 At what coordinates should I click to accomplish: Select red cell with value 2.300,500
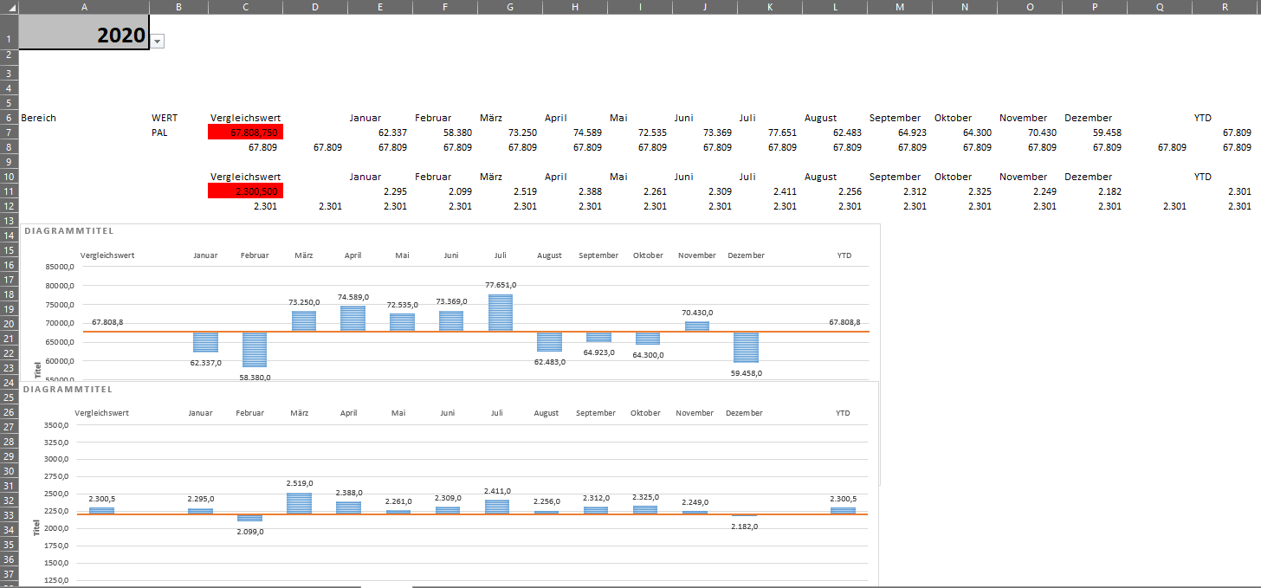[245, 191]
